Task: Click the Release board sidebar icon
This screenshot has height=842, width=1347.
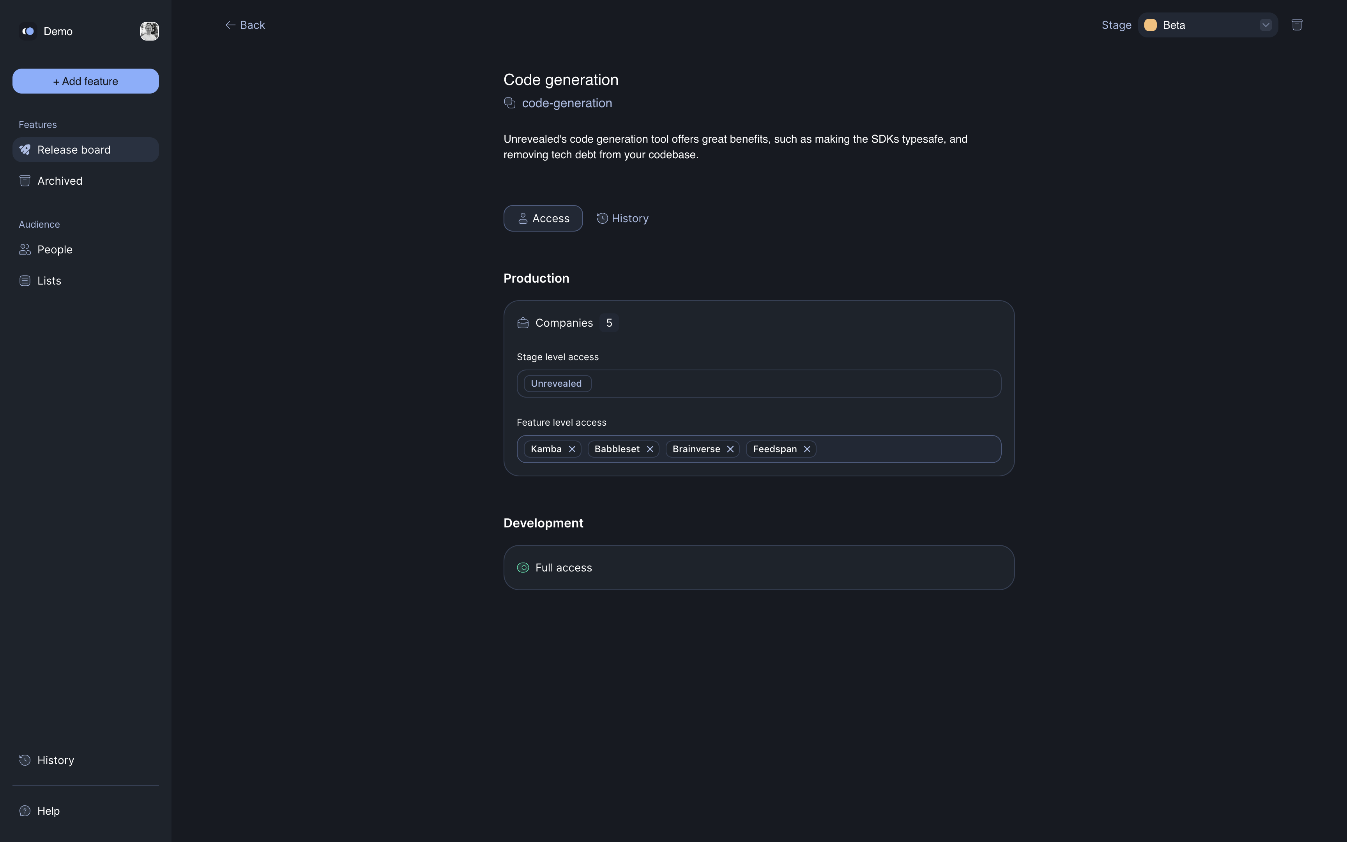Action: tap(24, 149)
